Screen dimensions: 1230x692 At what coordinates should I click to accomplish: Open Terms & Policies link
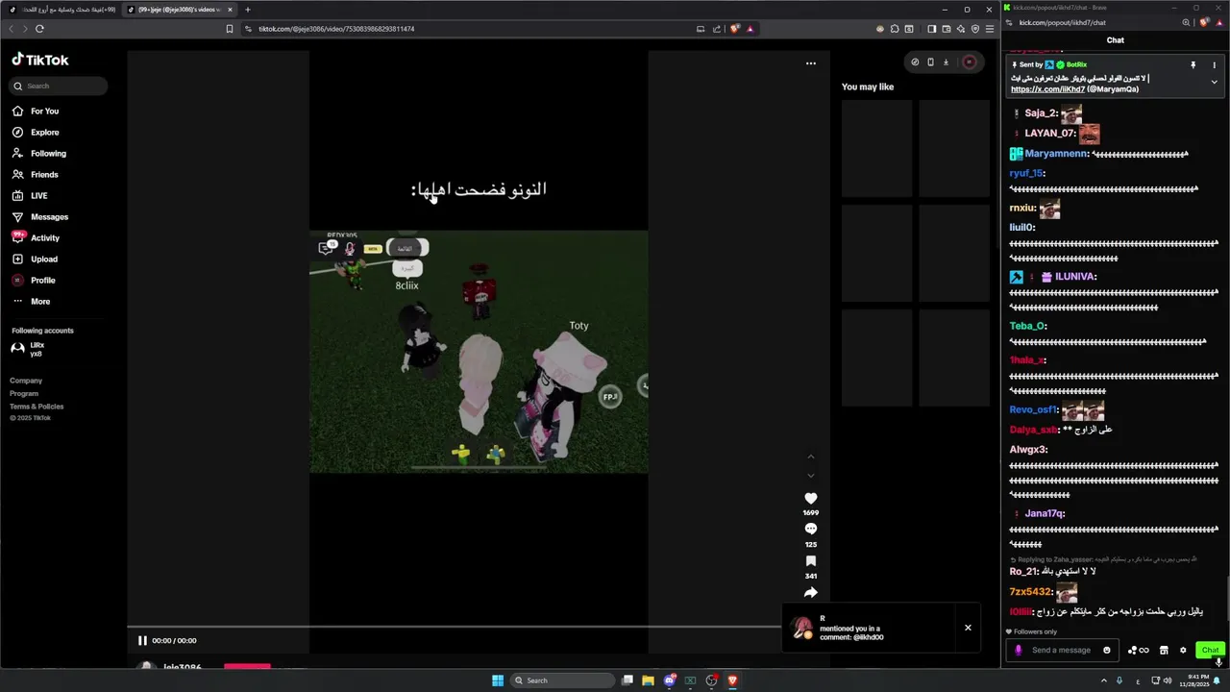coord(37,407)
